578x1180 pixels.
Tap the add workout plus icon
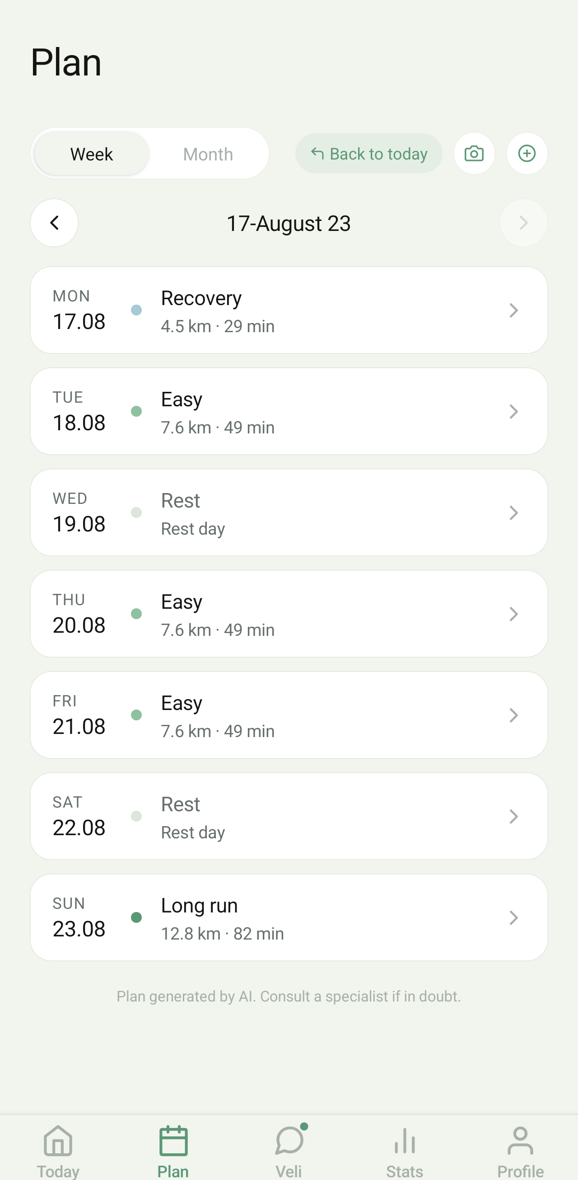pyautogui.click(x=527, y=154)
